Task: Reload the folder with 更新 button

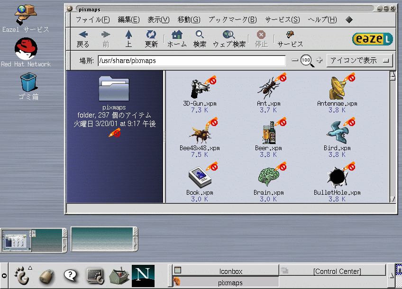Action: pos(151,39)
